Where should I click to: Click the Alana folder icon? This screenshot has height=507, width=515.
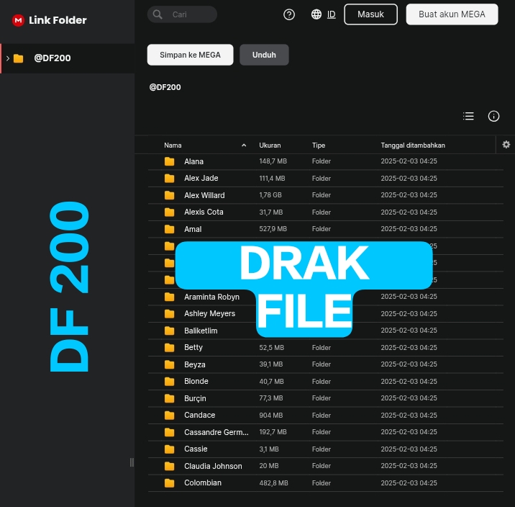(170, 161)
